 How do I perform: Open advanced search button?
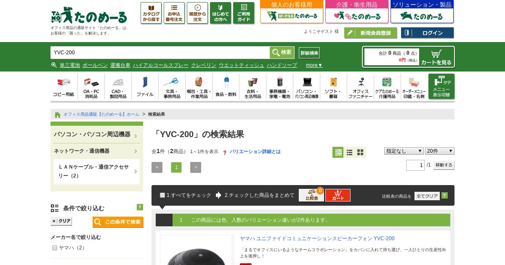coord(309,53)
